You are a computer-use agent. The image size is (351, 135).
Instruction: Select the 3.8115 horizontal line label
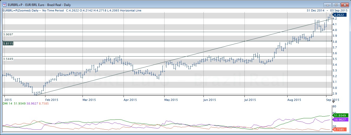[8, 43]
